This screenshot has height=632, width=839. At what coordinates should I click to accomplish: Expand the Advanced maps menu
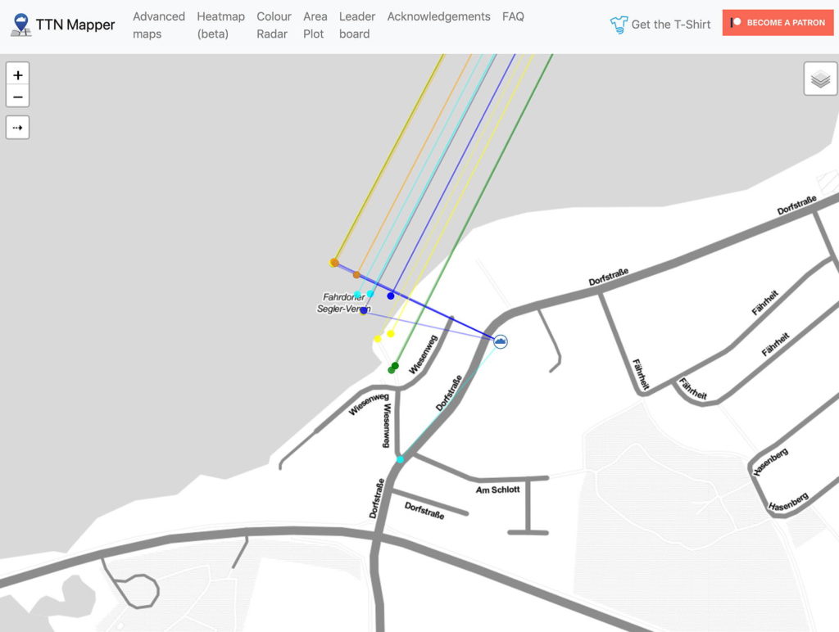pyautogui.click(x=158, y=25)
